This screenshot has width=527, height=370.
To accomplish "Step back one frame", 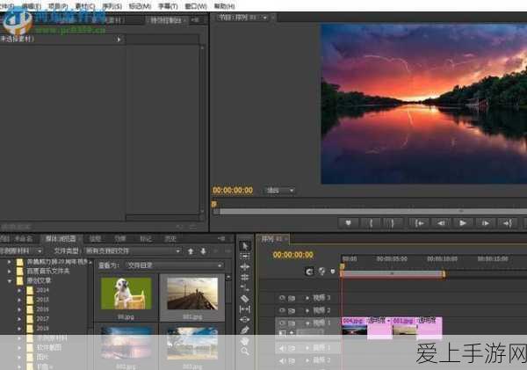I will click(x=441, y=223).
